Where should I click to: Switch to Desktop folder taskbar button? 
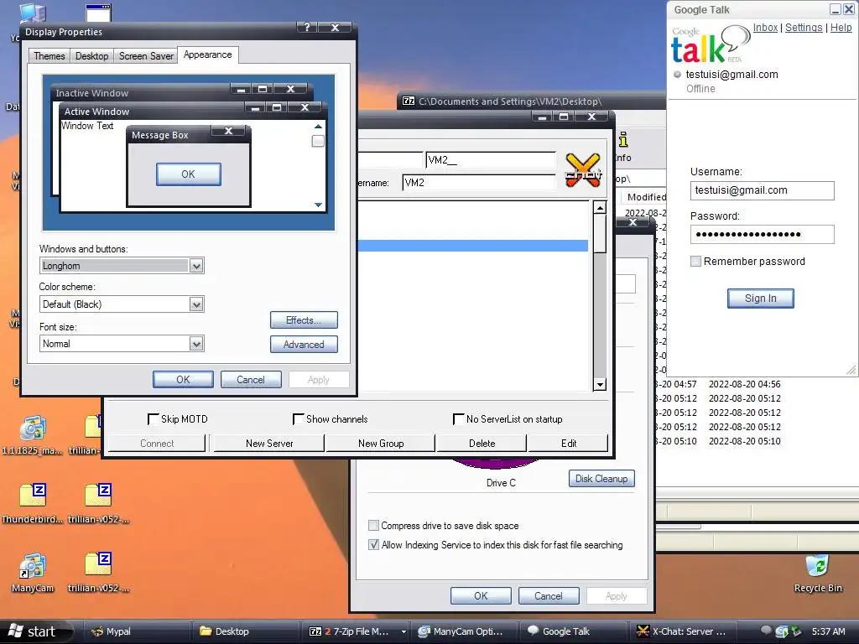[x=246, y=631]
